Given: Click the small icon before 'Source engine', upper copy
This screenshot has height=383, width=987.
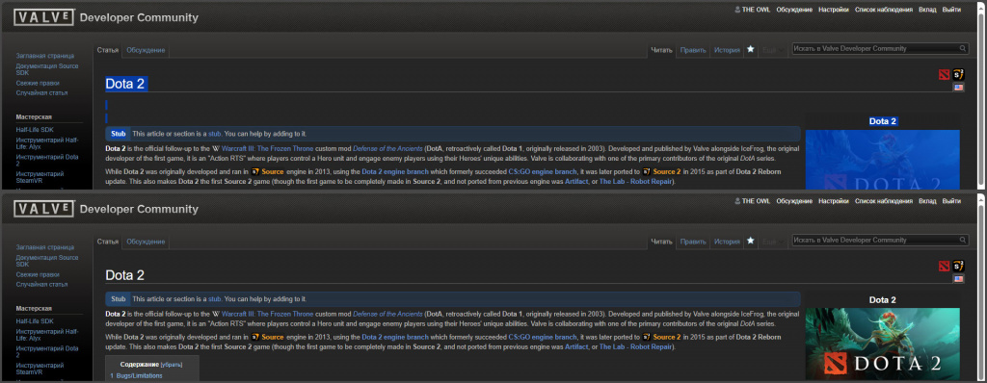Looking at the screenshot, I should (254, 171).
